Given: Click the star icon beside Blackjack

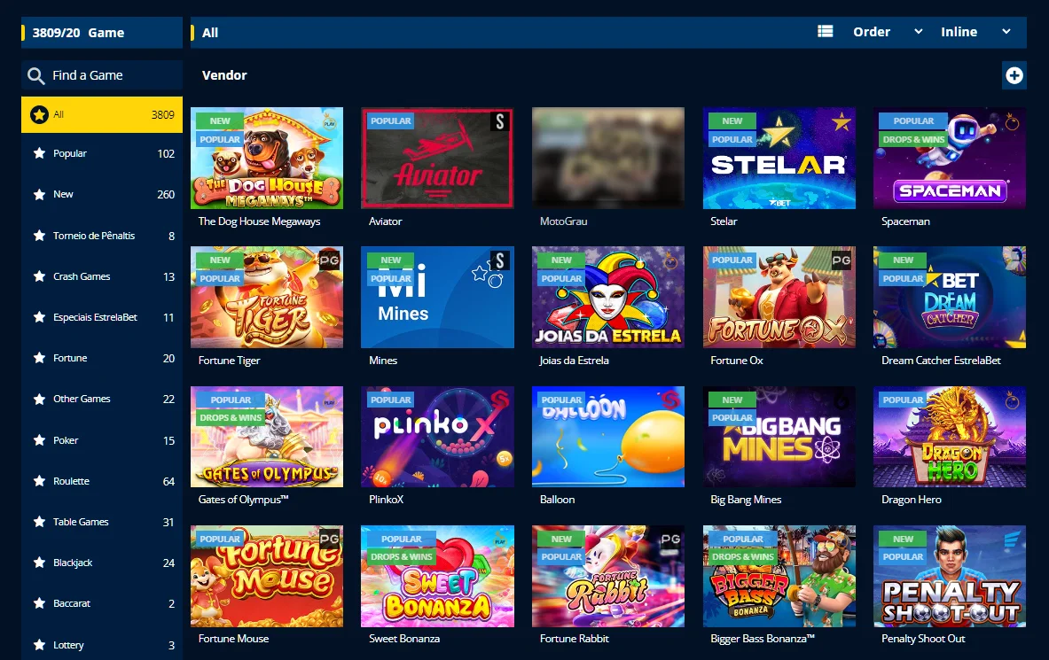Looking at the screenshot, I should (x=40, y=563).
